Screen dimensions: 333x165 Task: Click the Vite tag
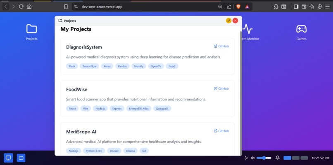pyautogui.click(x=86, y=109)
